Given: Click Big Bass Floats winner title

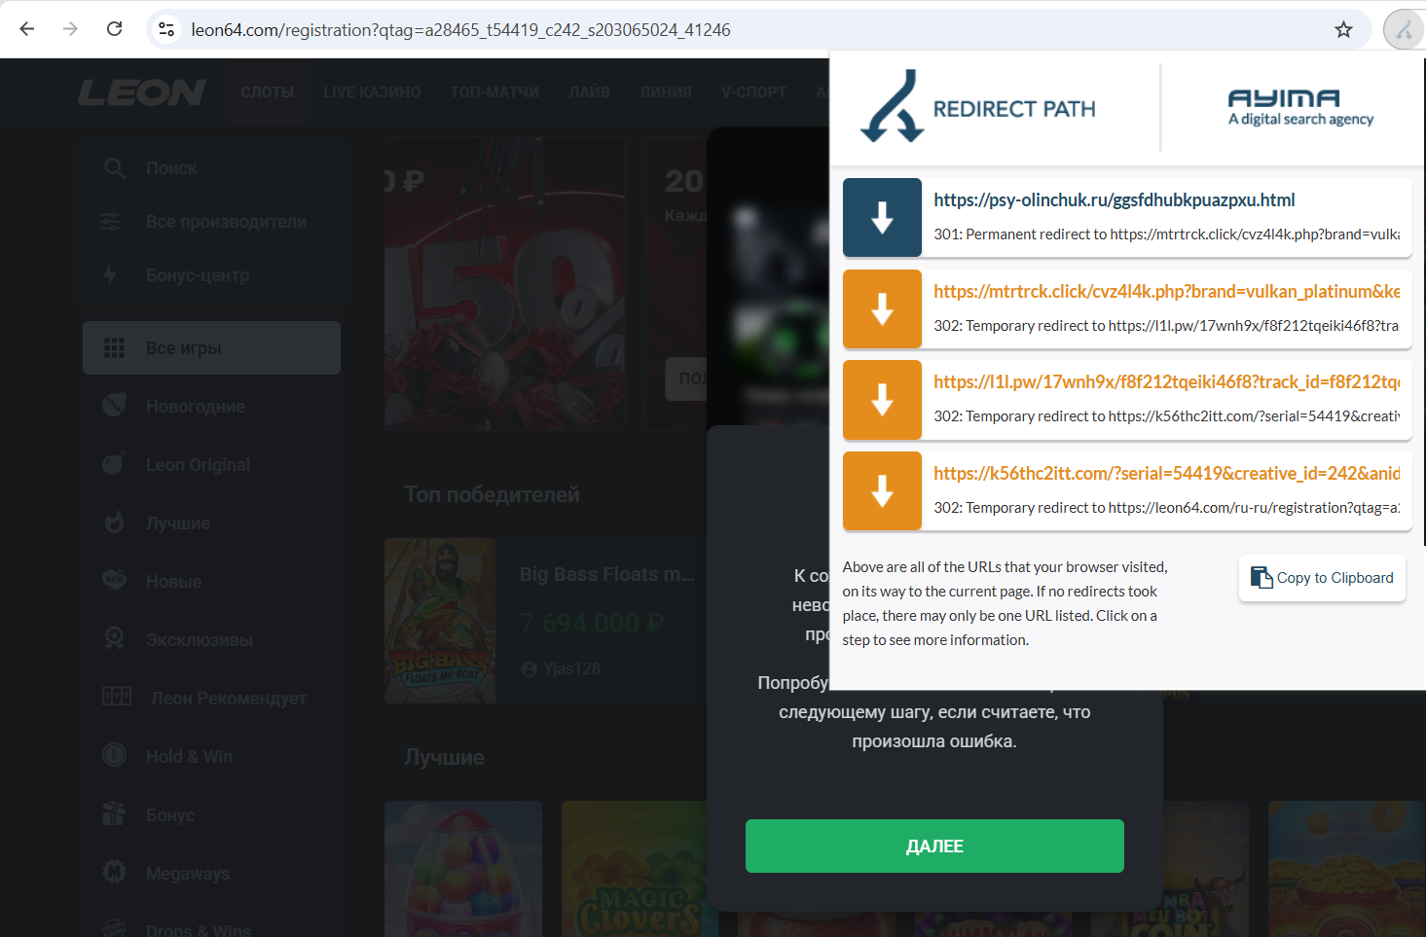Looking at the screenshot, I should pyautogui.click(x=606, y=574).
